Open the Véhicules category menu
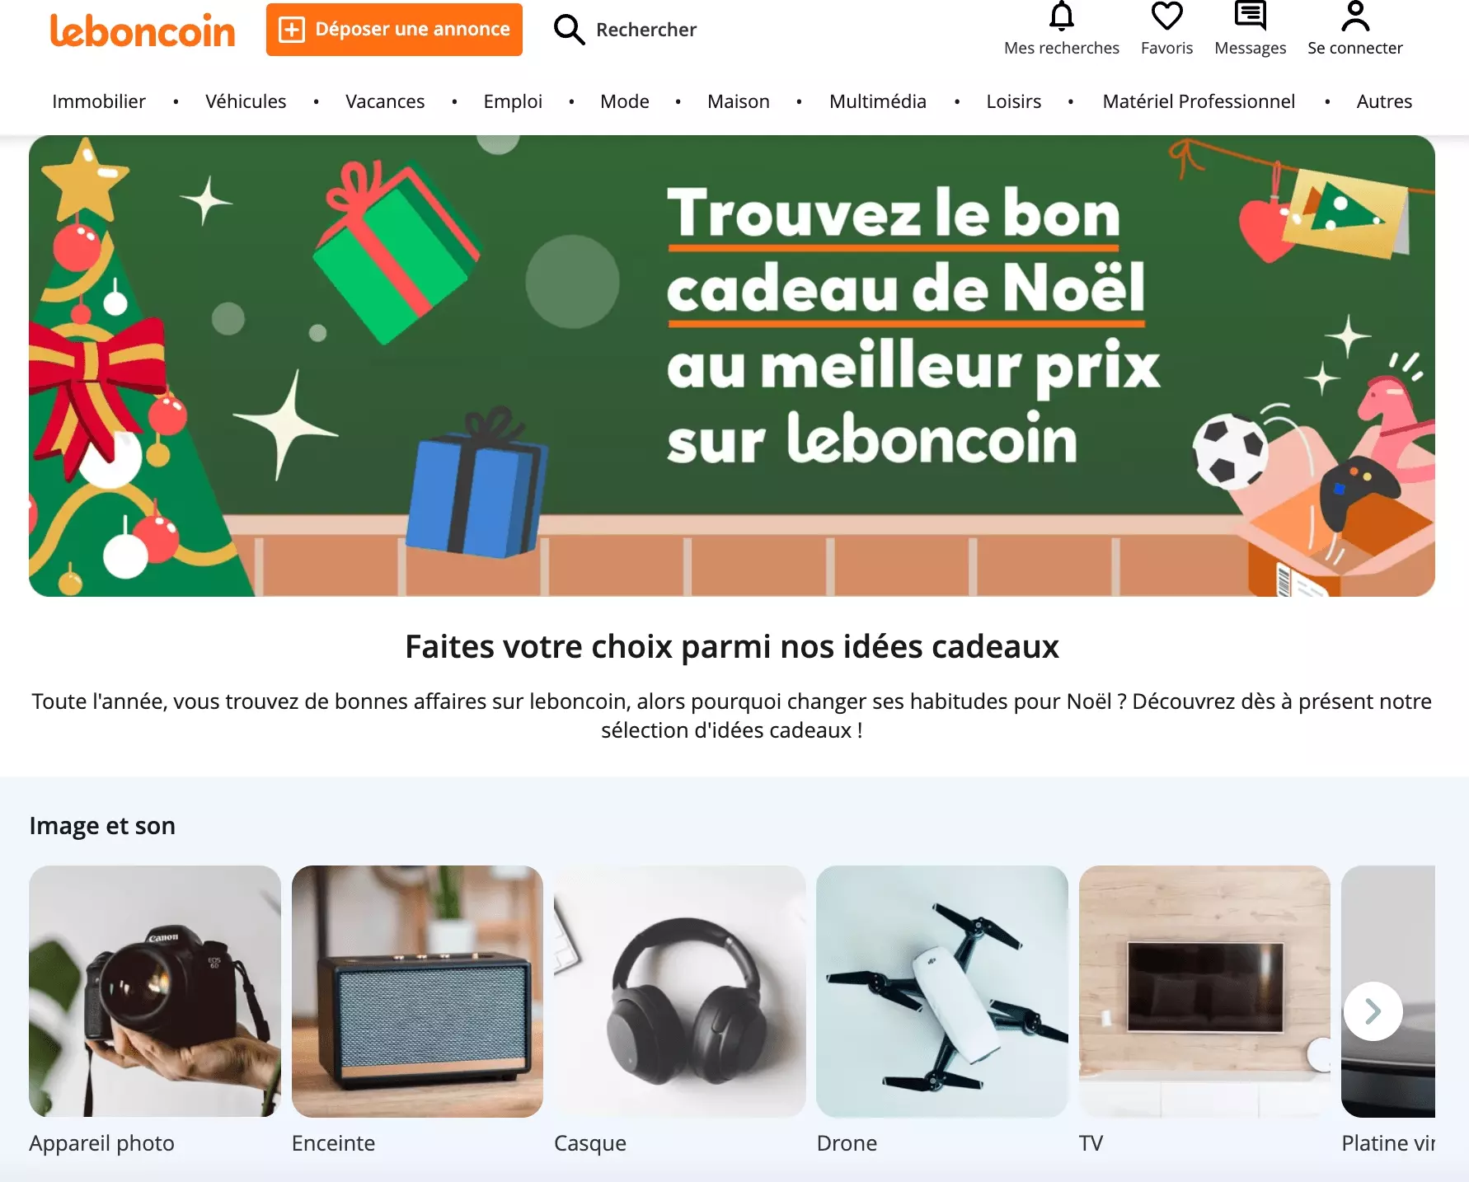 [x=246, y=101]
